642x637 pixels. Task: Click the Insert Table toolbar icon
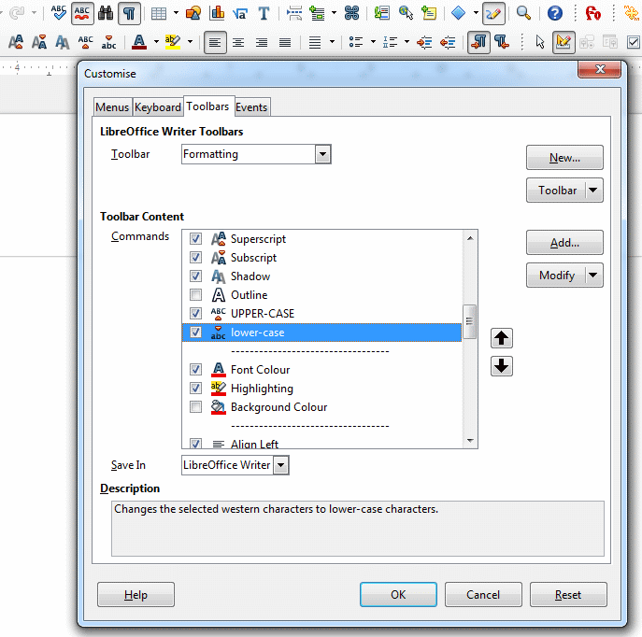(160, 13)
